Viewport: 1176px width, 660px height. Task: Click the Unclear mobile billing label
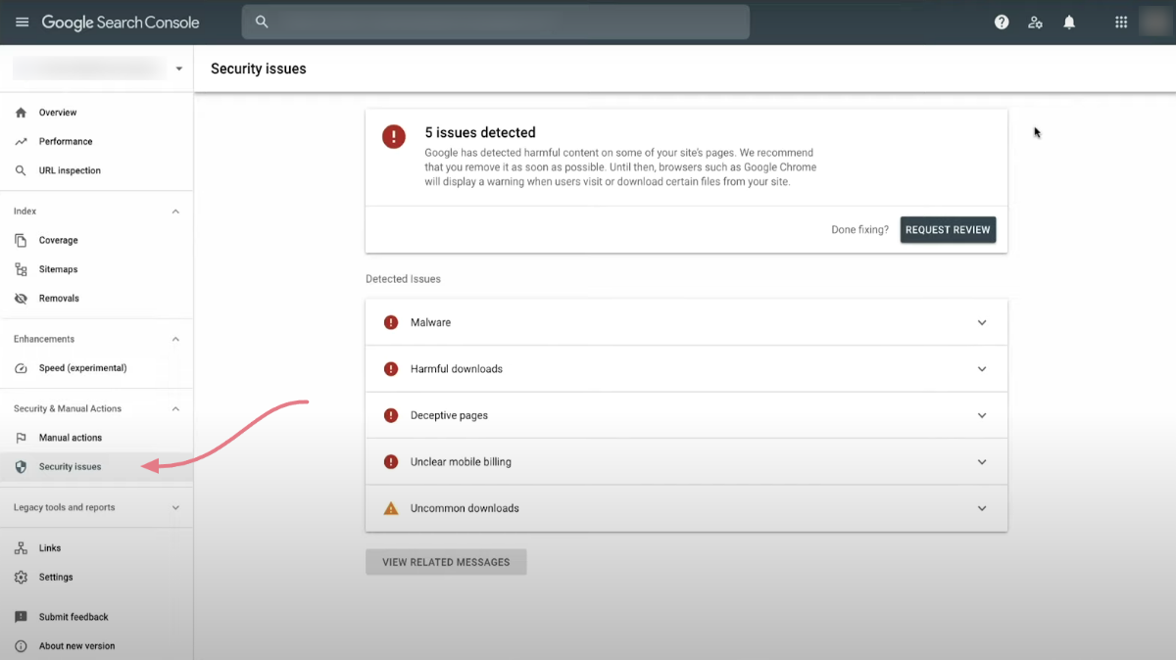pos(461,462)
